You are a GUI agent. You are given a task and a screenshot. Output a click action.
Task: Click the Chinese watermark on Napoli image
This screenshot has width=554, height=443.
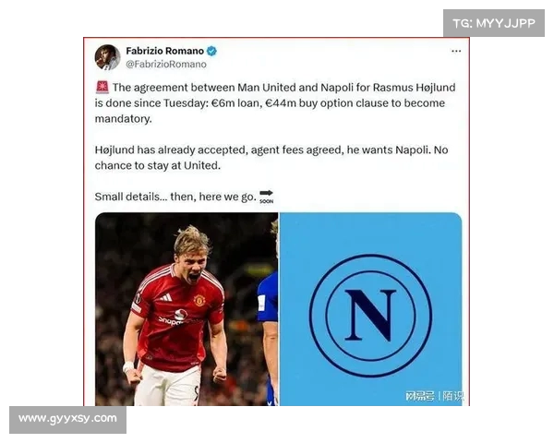[x=434, y=396]
